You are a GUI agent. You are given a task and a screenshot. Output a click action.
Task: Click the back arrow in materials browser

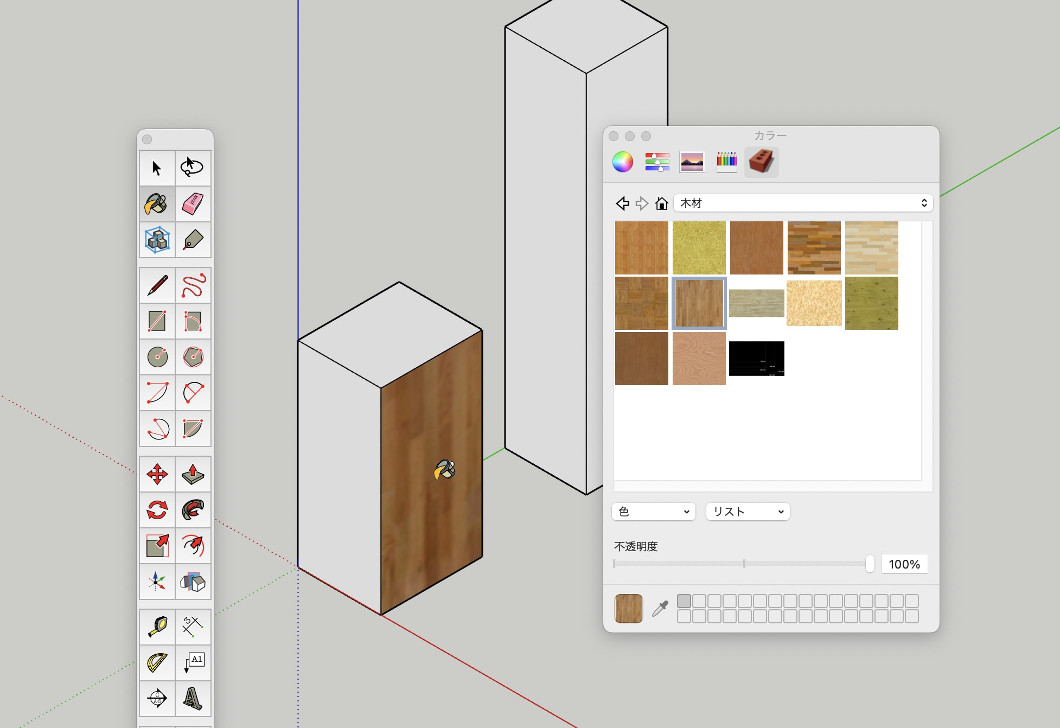(623, 203)
